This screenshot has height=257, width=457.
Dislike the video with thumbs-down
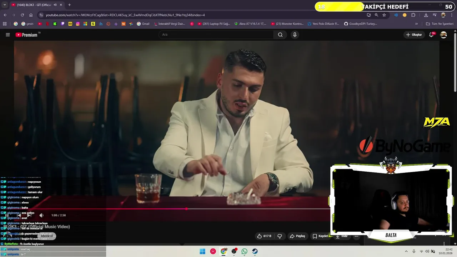coord(280,236)
